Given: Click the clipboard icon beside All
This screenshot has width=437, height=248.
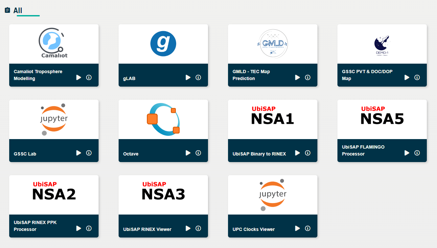Looking at the screenshot, I should pyautogui.click(x=7, y=10).
